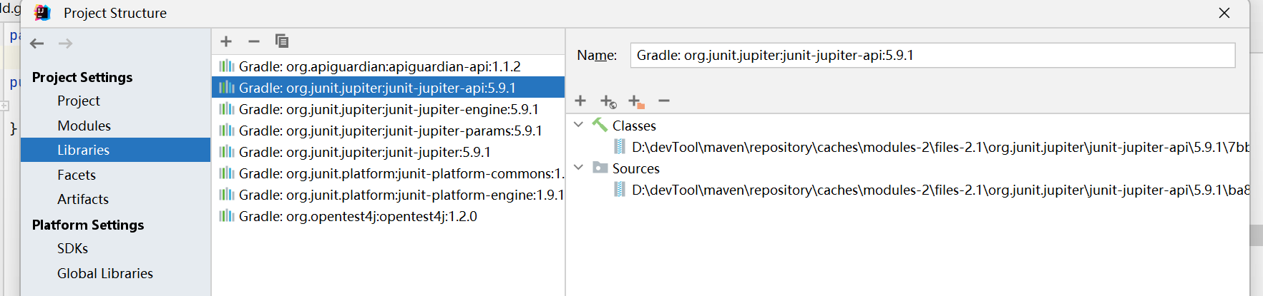The height and width of the screenshot is (296, 1263).
Task: Select Gradle: junit-platform-engine:1.9.1 library
Action: pyautogui.click(x=389, y=195)
